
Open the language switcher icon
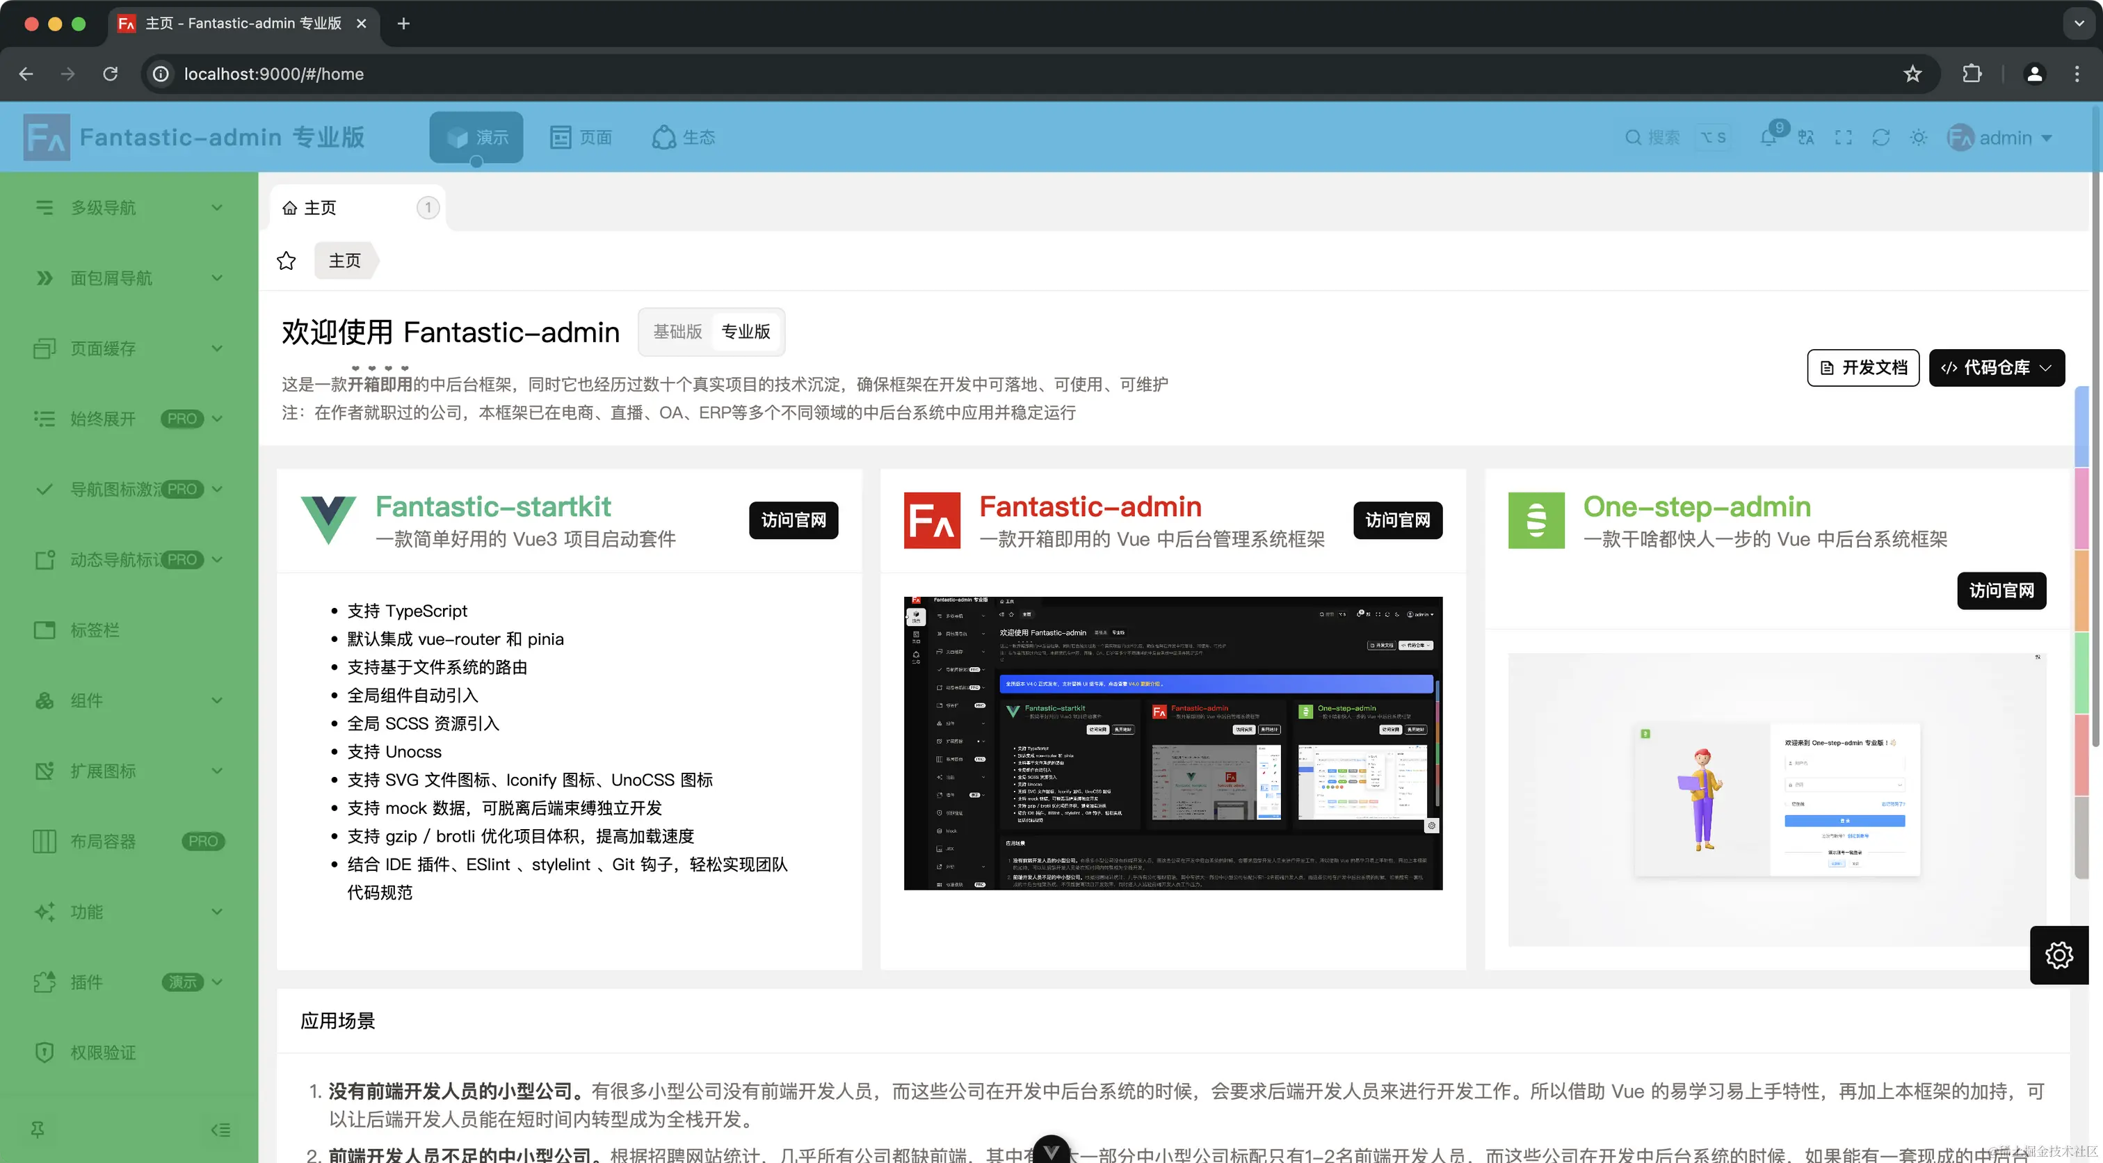tap(1805, 137)
